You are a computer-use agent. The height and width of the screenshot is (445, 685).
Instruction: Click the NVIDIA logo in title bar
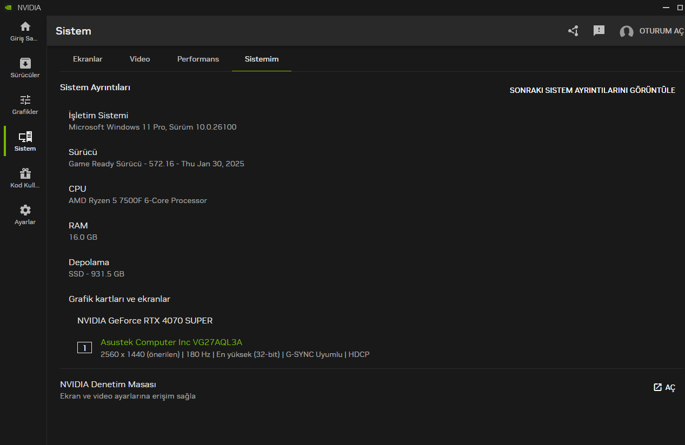coord(8,8)
